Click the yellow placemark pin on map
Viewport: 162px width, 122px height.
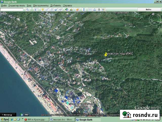(106, 54)
